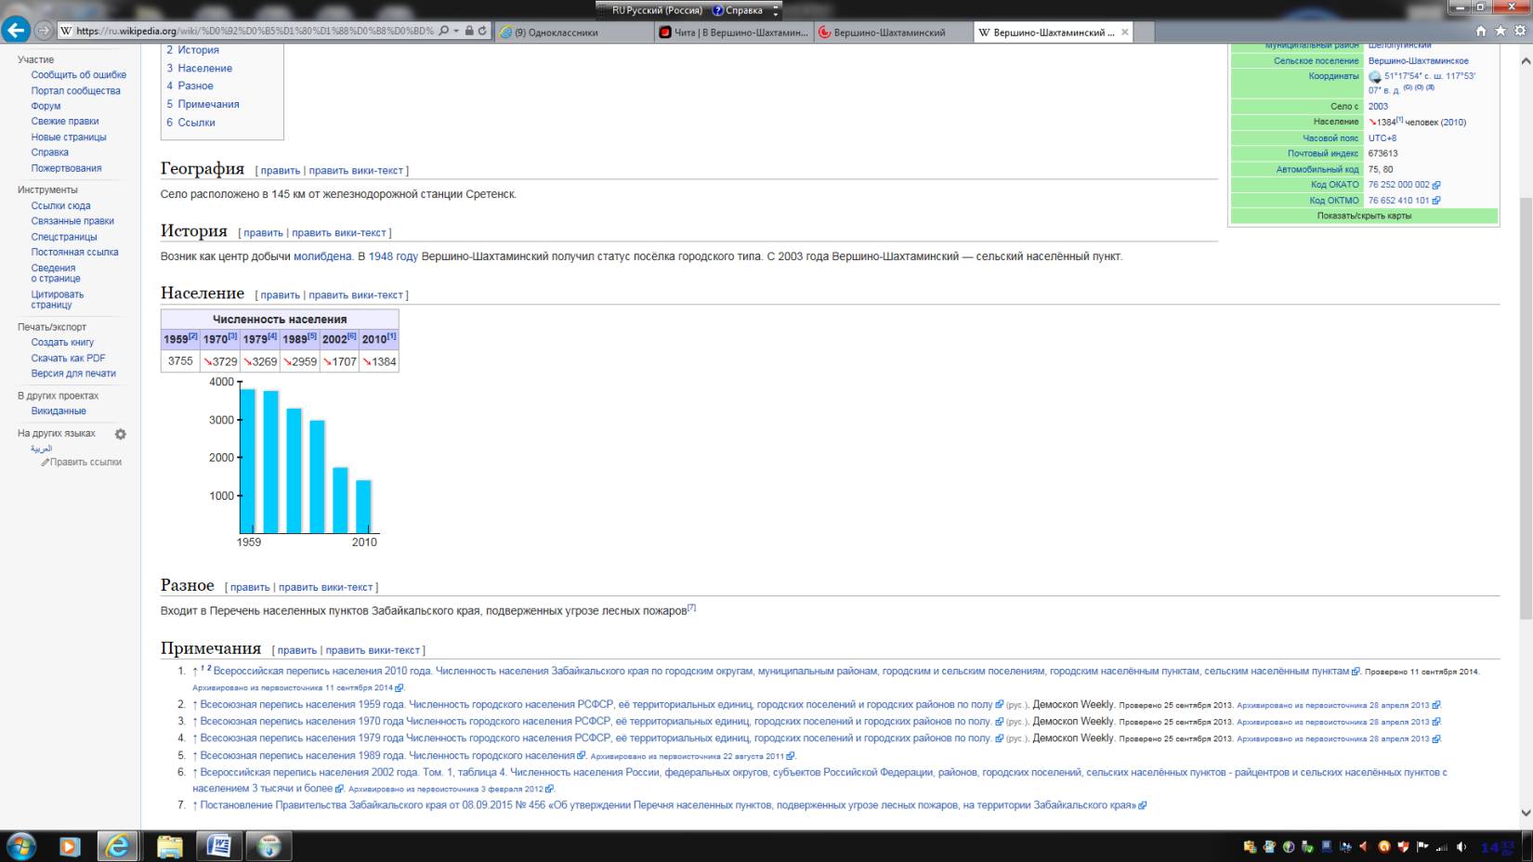1533x862 pixels.
Task: Expand the language bar options arrow
Action: coord(776,12)
